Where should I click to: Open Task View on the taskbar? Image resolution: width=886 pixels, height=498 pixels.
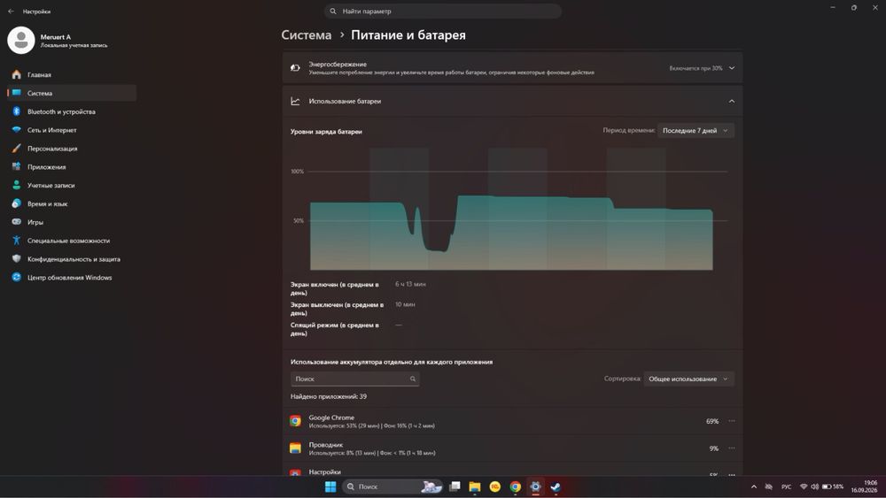point(455,487)
